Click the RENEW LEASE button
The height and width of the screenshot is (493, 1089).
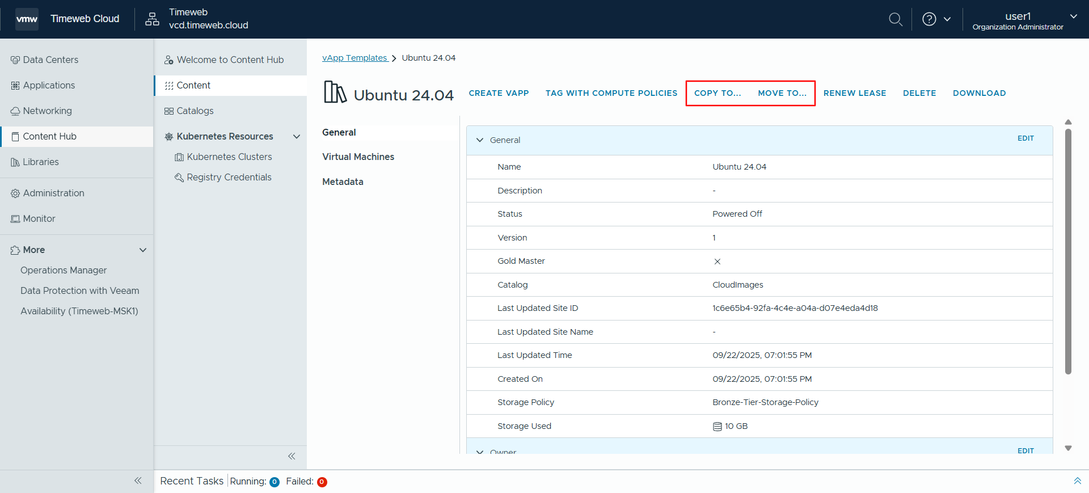(855, 93)
